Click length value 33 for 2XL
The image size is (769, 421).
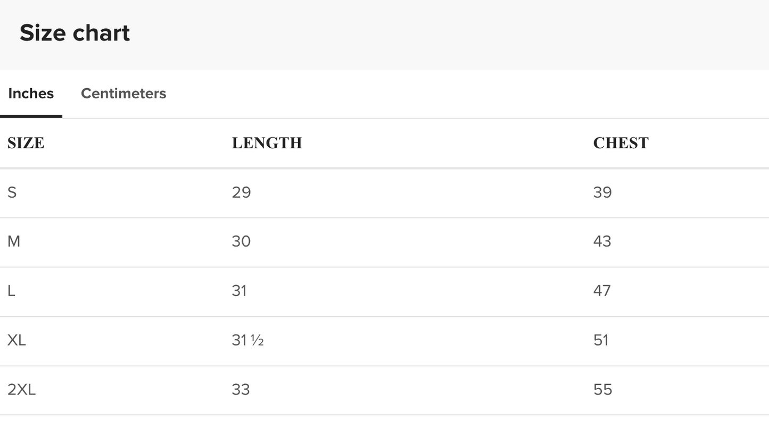(241, 390)
